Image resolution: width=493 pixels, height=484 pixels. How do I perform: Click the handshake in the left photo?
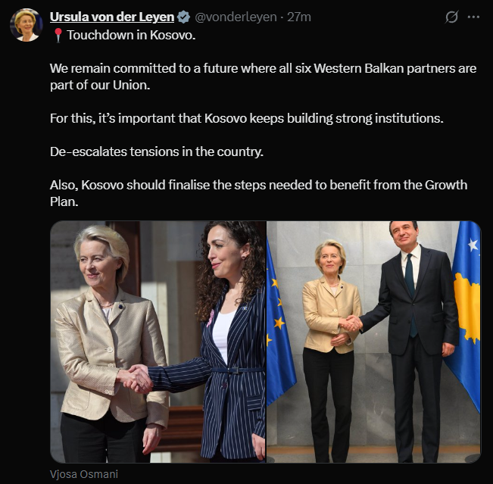pyautogui.click(x=136, y=379)
